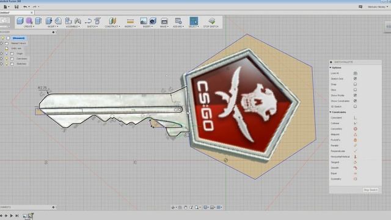Click the Press Pull icon under Modify
This screenshot has width=391, height=220.
point(49,21)
